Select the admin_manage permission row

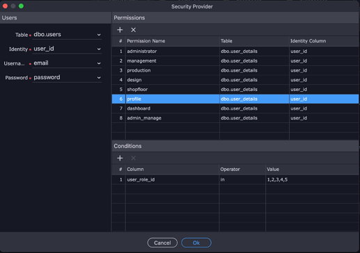[235, 118]
